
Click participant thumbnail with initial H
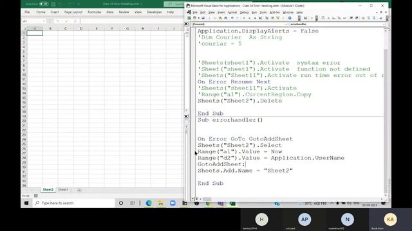262,219
